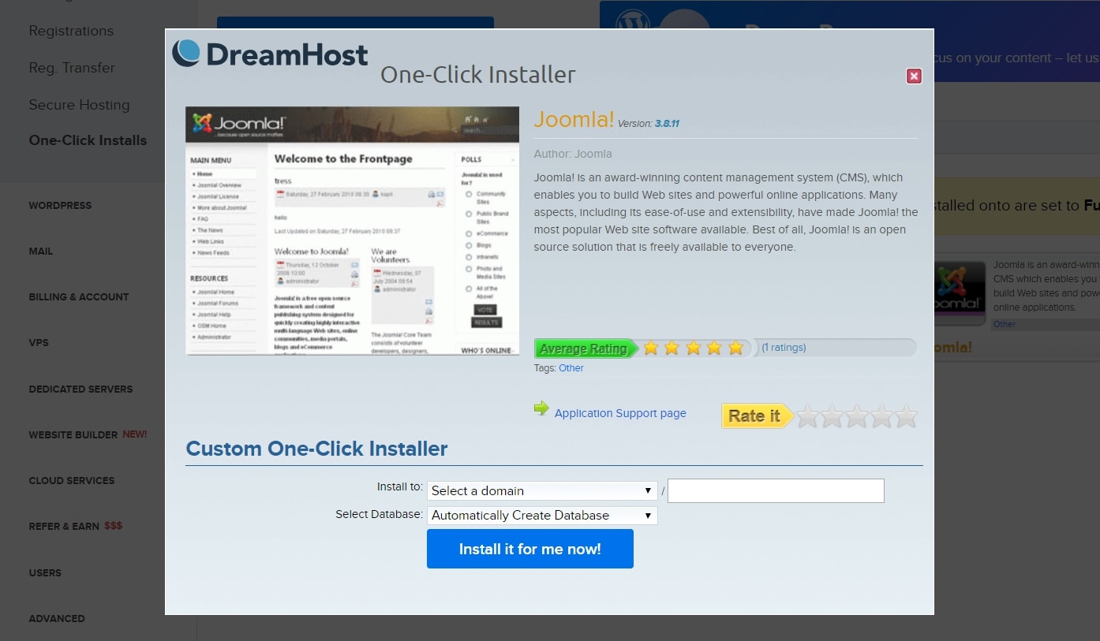The height and width of the screenshot is (641, 1100).
Task: Select Secure Hosting in sidebar
Action: click(x=79, y=105)
